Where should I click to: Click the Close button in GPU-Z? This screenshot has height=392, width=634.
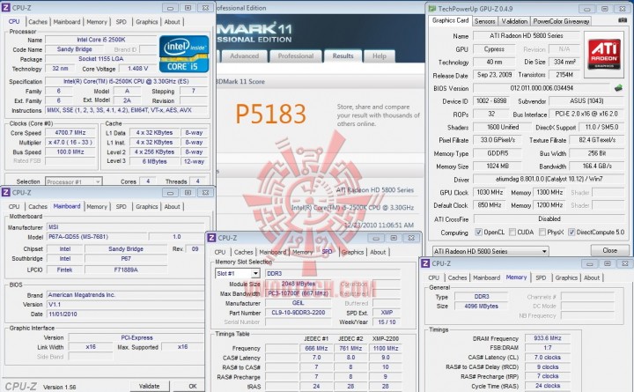coord(609,250)
